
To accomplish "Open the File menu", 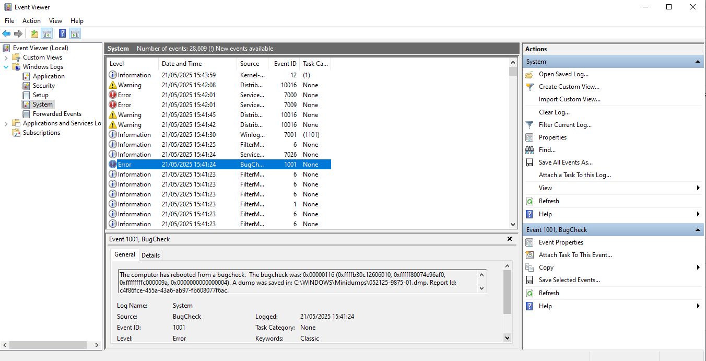I will coord(9,21).
